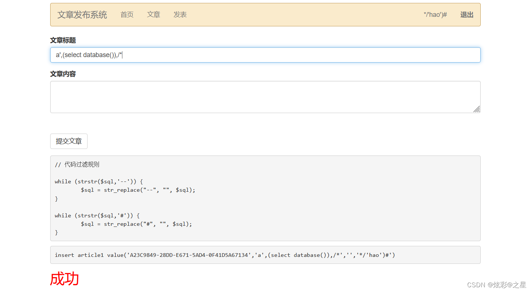The image size is (532, 292).
Task: Open the 文章 nav item
Action: (x=154, y=15)
